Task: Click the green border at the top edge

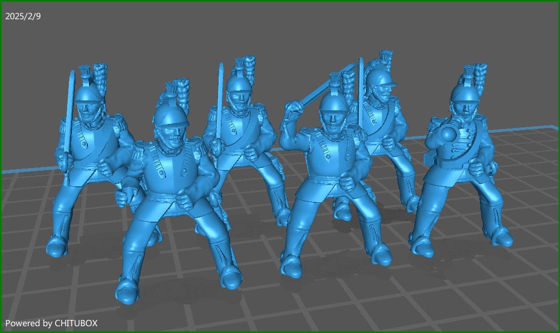Action: click(280, 2)
